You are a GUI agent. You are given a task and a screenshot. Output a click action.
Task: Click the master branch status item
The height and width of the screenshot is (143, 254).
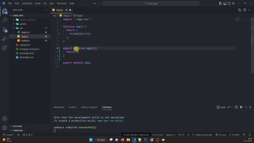click(x=9, y=135)
